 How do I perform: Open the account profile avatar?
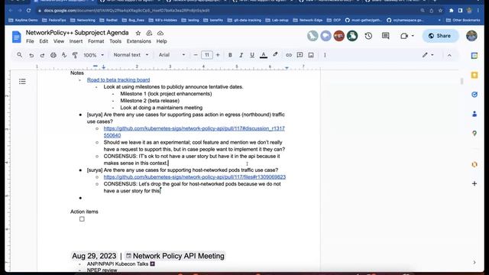click(471, 36)
